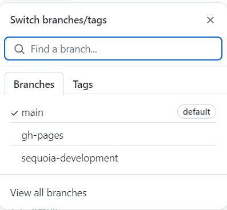Click the placeholder text Find a branch
This screenshot has height=210, width=227.
[x=64, y=49]
